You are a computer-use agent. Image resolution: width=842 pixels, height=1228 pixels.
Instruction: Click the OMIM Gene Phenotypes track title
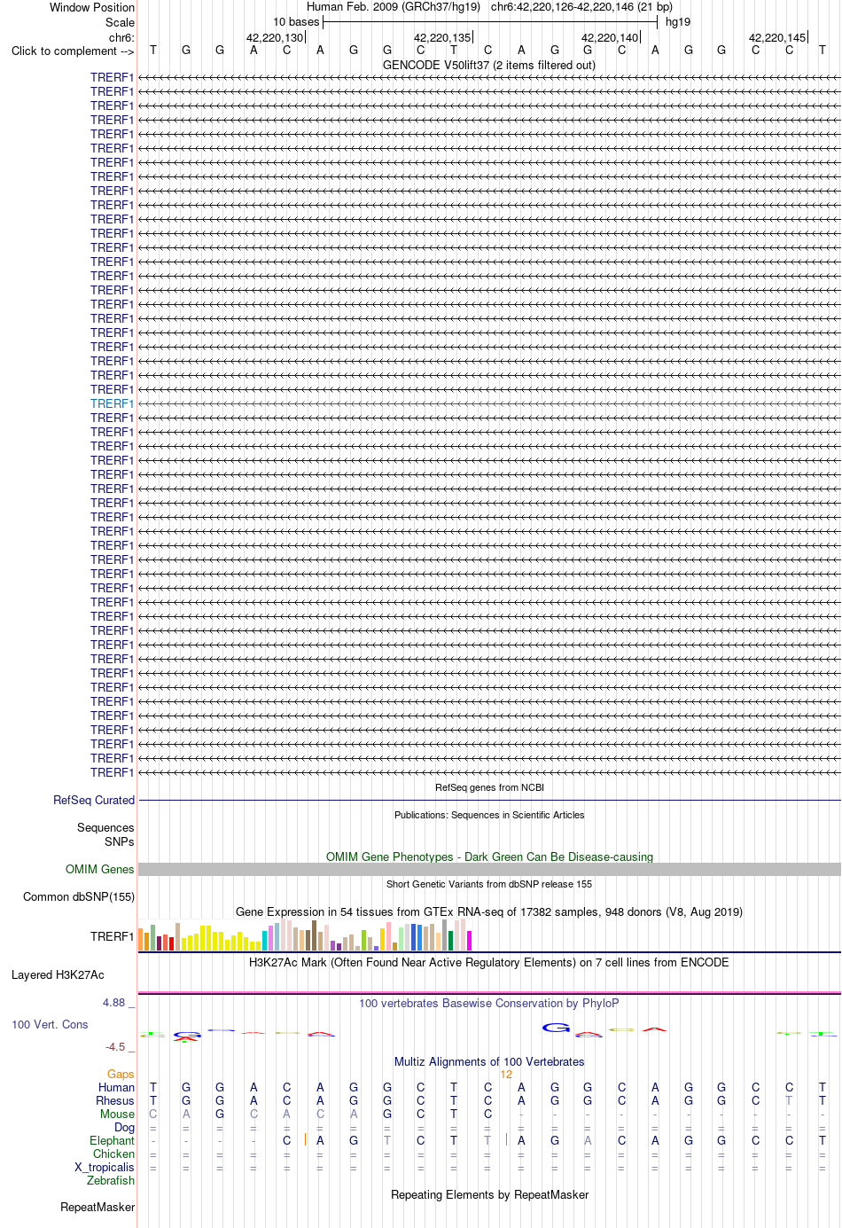tap(489, 856)
